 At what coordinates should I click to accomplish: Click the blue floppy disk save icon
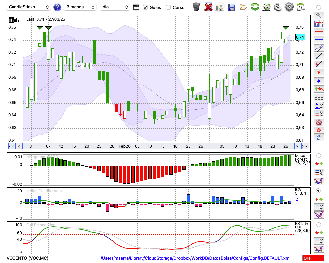tap(232, 7)
